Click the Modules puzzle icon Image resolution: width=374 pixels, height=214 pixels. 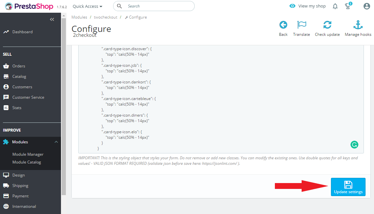point(6,142)
